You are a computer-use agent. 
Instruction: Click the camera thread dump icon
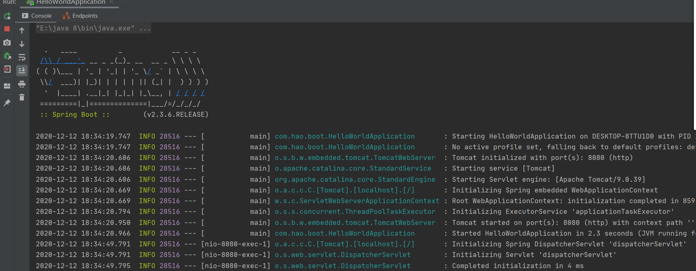[x=7, y=42]
